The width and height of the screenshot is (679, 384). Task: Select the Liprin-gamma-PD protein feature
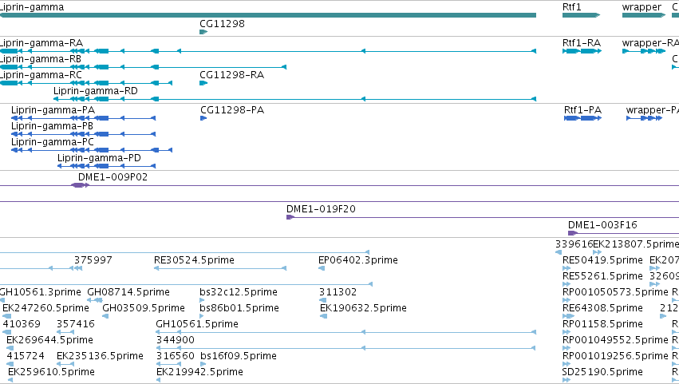[107, 166]
